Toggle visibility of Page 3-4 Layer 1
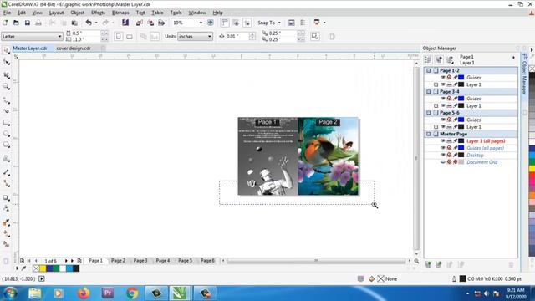 pyautogui.click(x=443, y=106)
